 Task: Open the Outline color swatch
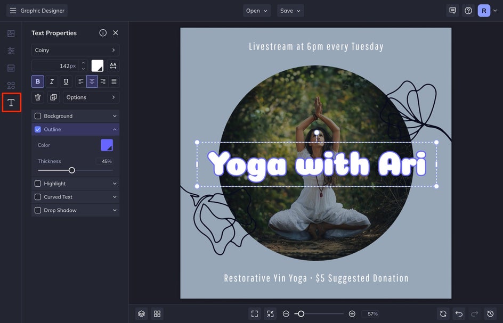click(107, 145)
